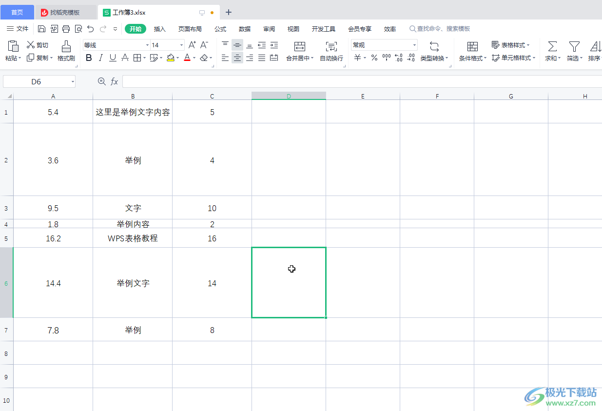Toggle align text left
The height and width of the screenshot is (411, 602).
(225, 58)
